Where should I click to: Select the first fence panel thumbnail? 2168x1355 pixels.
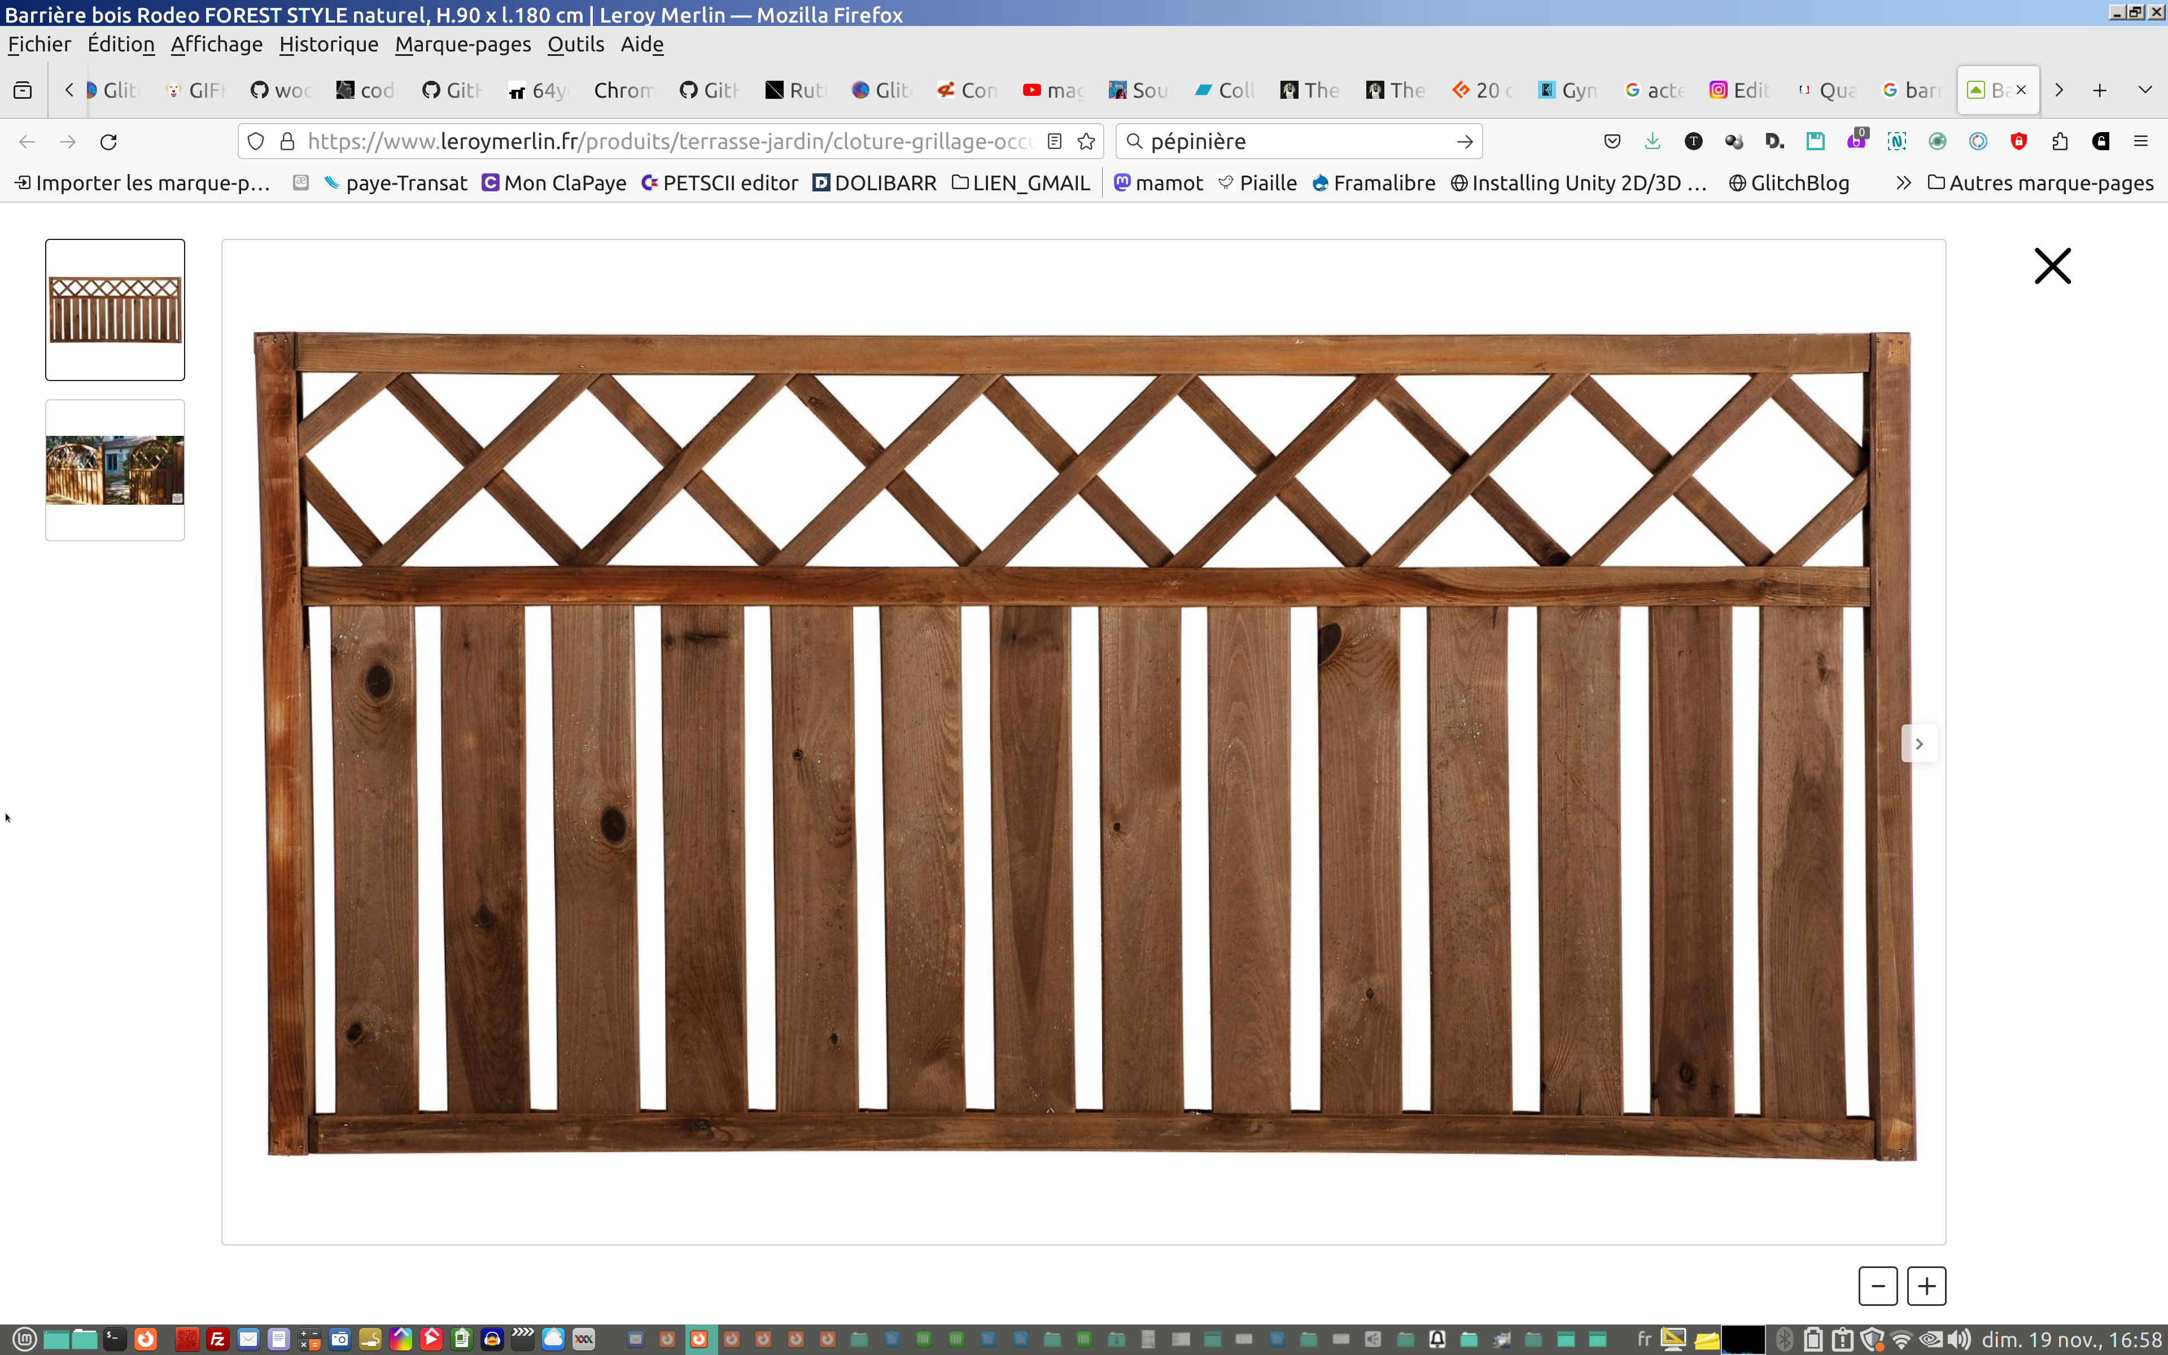(x=115, y=310)
